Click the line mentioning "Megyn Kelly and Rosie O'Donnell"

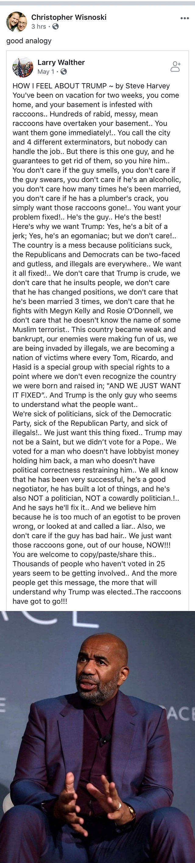coord(97,311)
